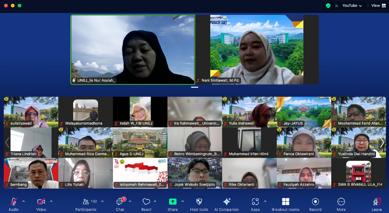Unmute the microphone Audio toggle

14,202
